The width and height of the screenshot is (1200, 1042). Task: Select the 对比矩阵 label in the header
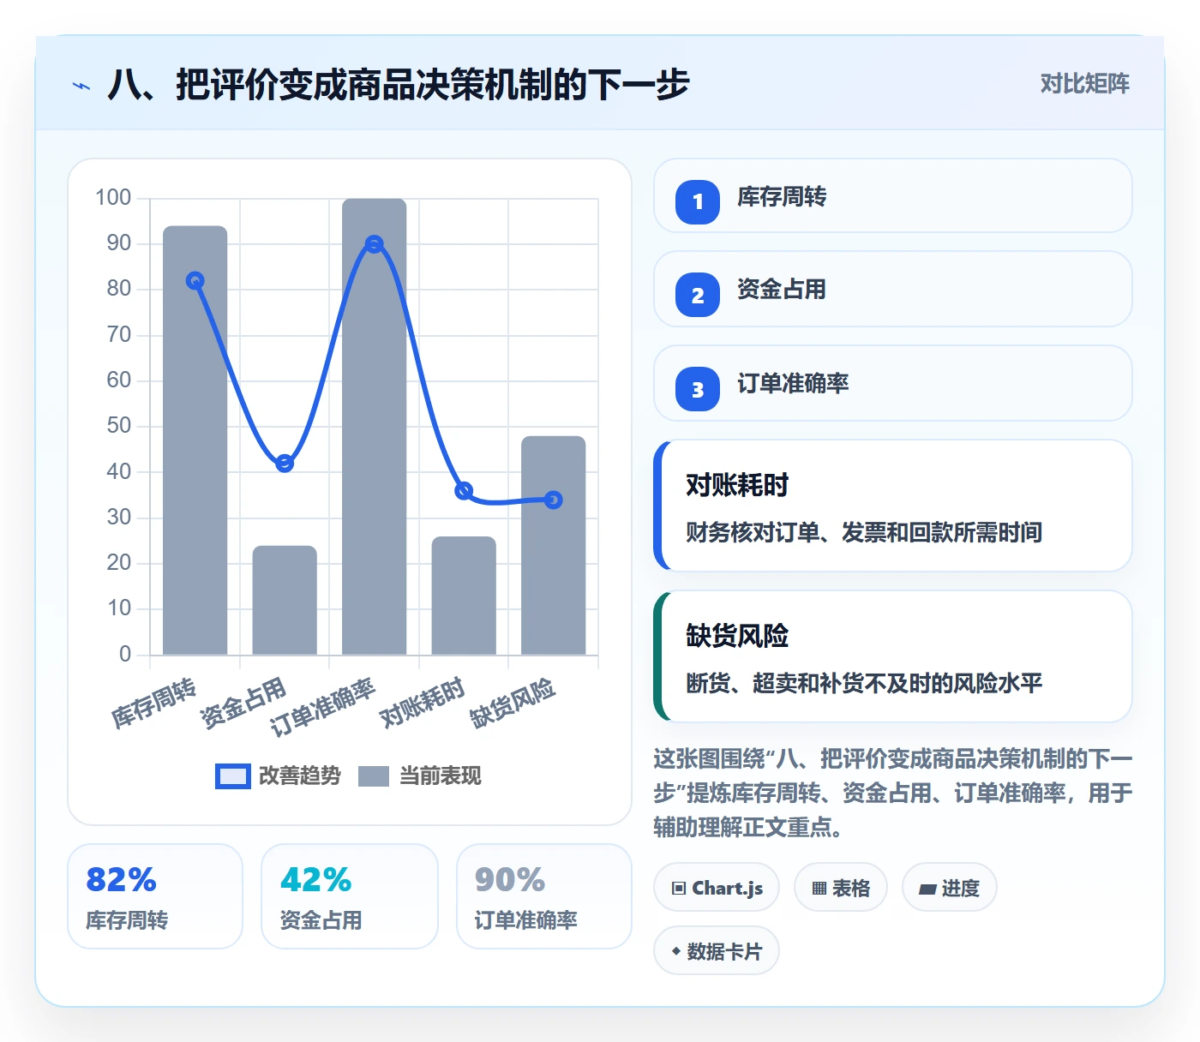pyautogui.click(x=1085, y=84)
